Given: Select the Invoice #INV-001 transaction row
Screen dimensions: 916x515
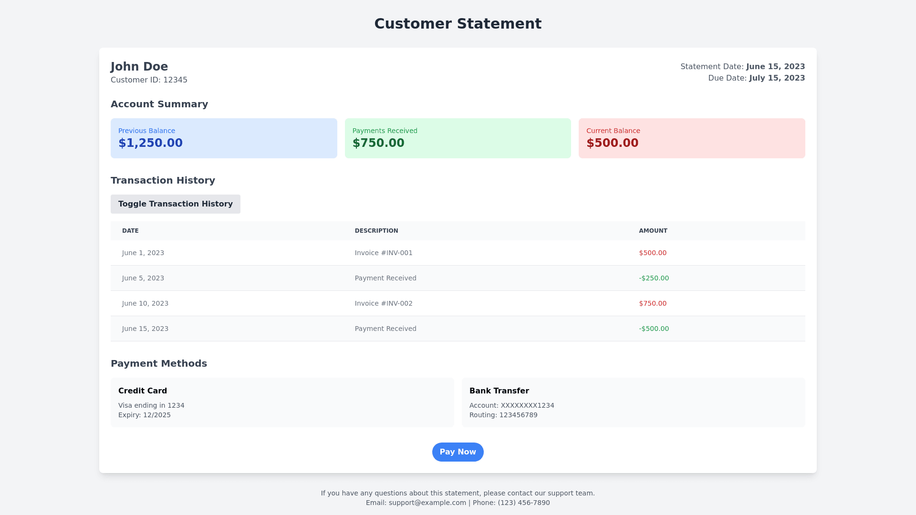Looking at the screenshot, I should pos(384,253).
